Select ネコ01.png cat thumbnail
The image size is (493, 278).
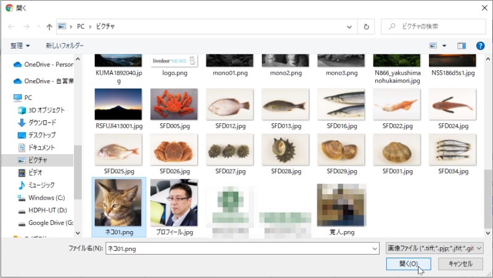point(118,203)
